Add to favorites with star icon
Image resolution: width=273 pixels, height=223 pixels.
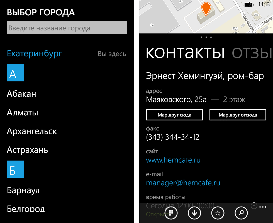(218, 213)
